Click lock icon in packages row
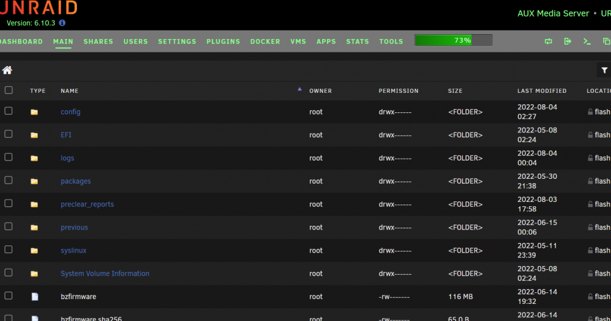Viewport: 611px width, 321px height. tap(590, 181)
